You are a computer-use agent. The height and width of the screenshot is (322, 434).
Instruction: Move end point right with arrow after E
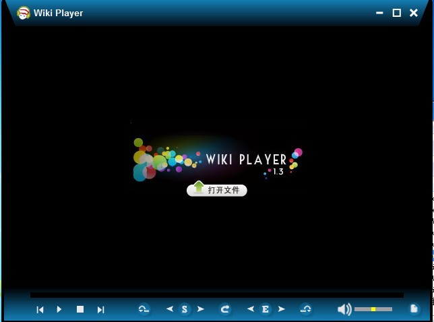click(281, 309)
